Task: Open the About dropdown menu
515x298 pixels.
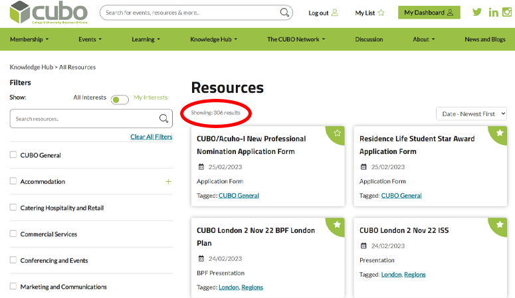Action: click(424, 39)
